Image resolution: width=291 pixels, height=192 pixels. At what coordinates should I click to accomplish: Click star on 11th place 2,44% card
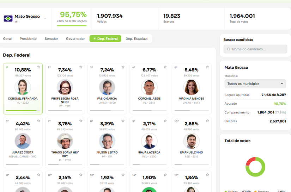[x=38, y=175]
